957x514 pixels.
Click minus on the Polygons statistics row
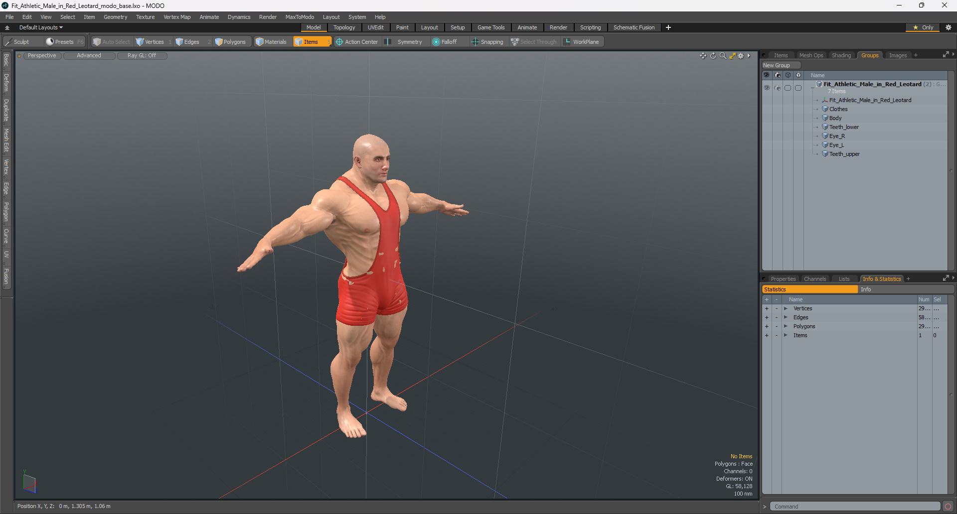[x=777, y=327]
